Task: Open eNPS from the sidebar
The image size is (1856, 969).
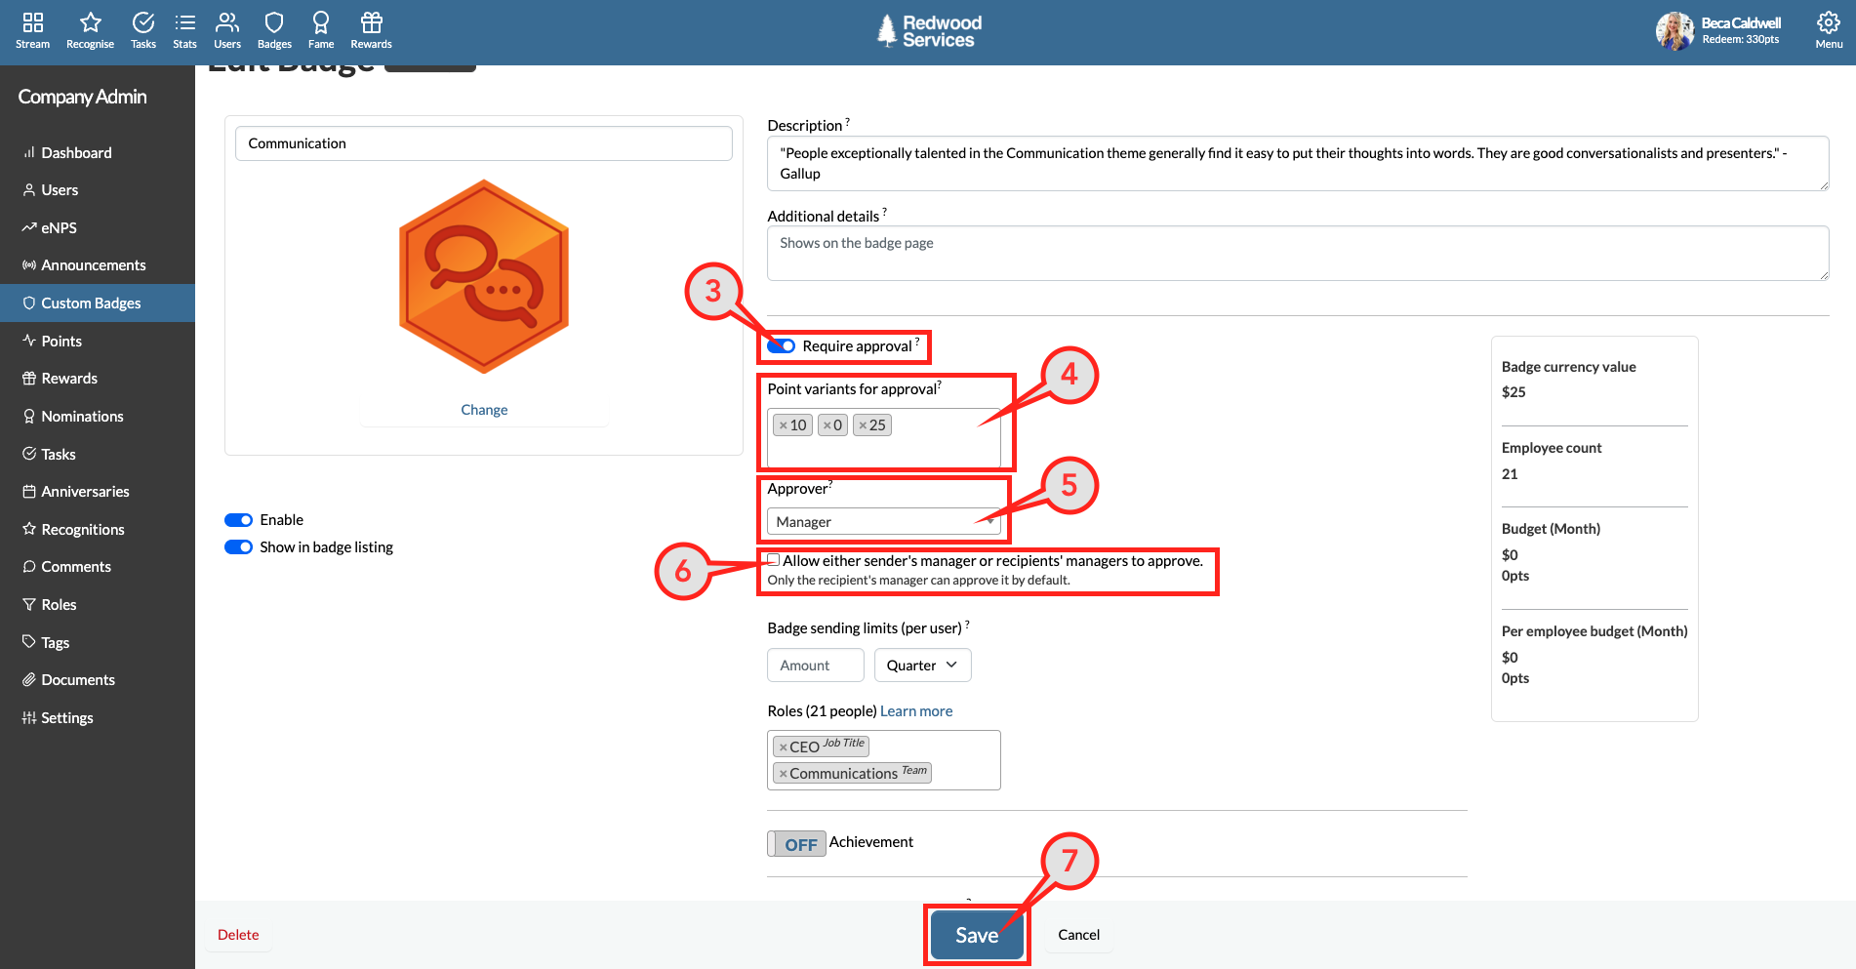Action: coord(59,227)
